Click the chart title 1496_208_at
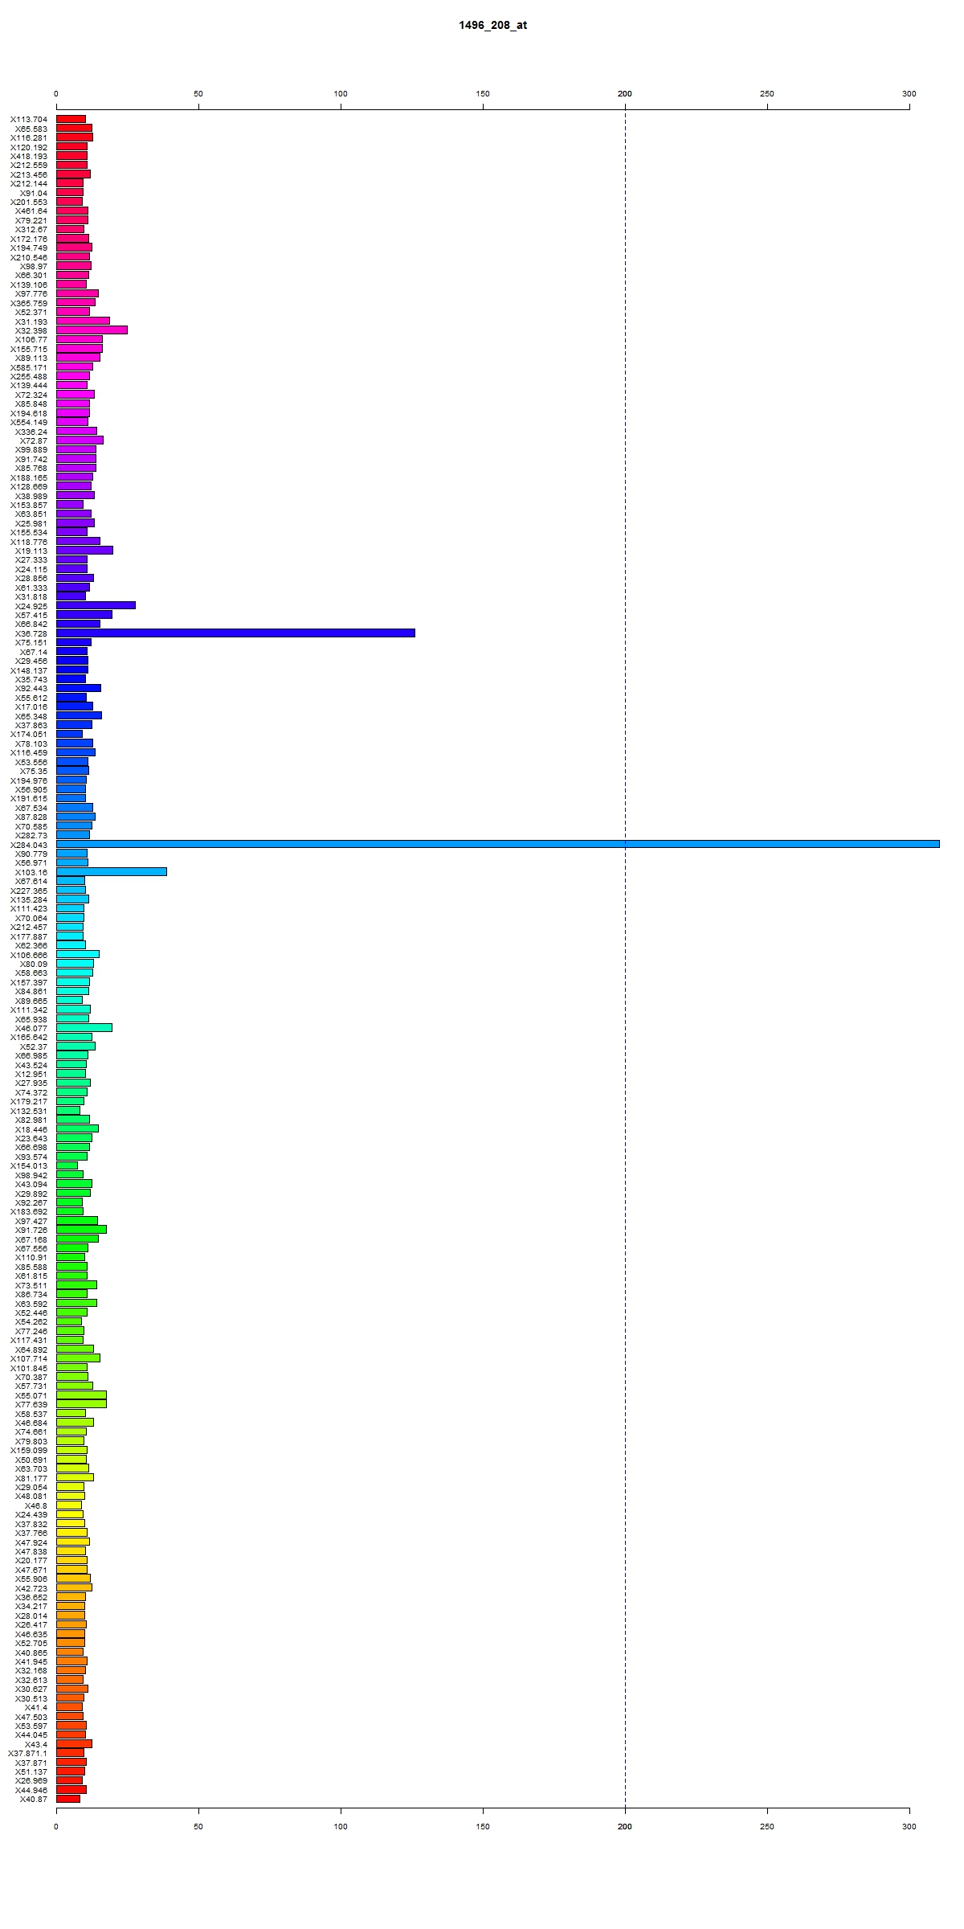The image size is (964, 1929). click(492, 25)
